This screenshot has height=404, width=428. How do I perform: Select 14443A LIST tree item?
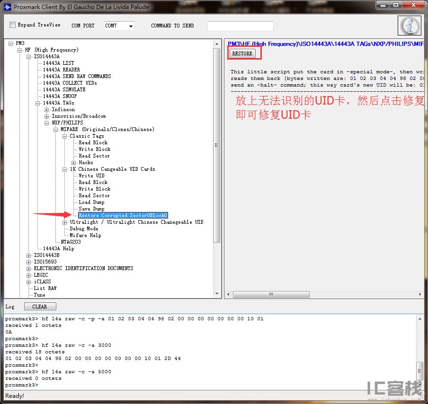(58, 63)
